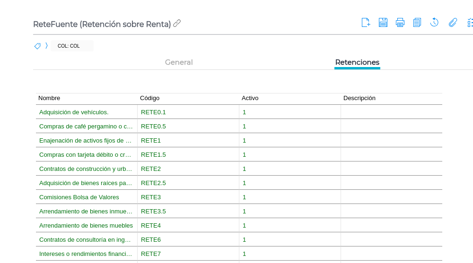
Task: Click the link icon beside the title
Action: click(x=177, y=23)
